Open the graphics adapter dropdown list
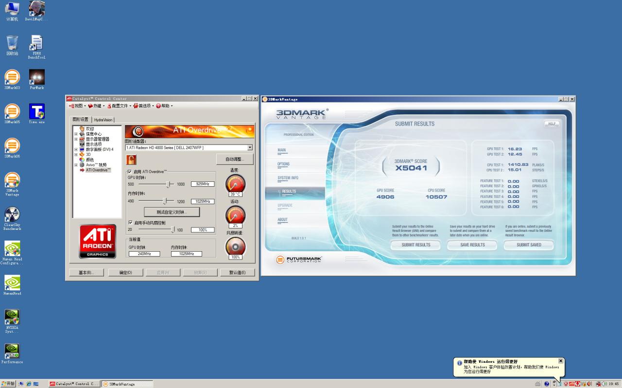The height and width of the screenshot is (388, 622). pyautogui.click(x=250, y=147)
